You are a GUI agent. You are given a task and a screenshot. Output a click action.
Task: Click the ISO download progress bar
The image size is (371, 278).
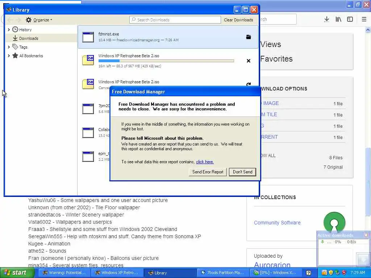coord(166,61)
